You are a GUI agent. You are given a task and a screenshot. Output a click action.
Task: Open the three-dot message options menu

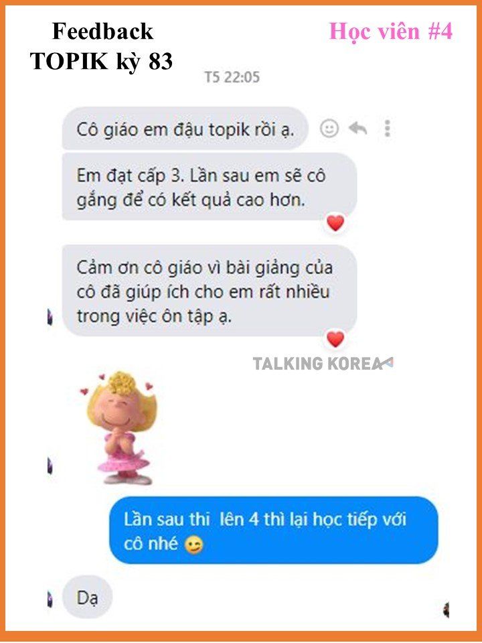coord(387,129)
